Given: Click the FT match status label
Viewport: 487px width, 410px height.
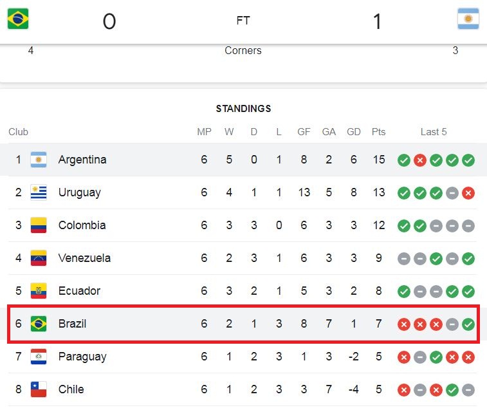Looking at the screenshot, I should click(x=243, y=21).
